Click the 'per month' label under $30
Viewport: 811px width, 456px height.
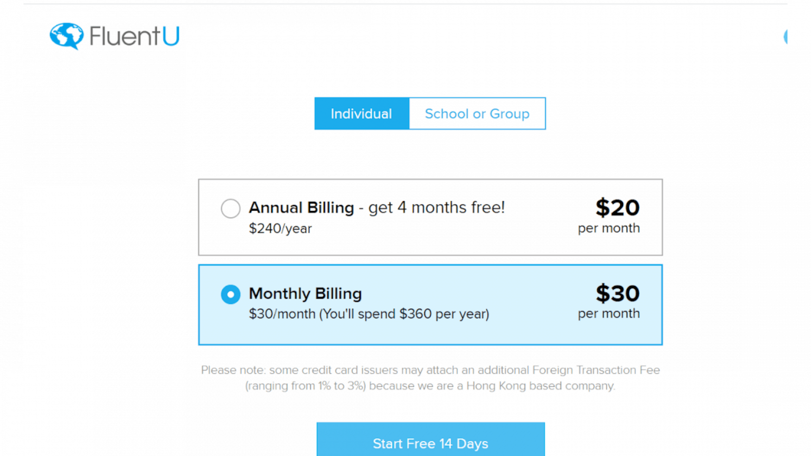[608, 314]
